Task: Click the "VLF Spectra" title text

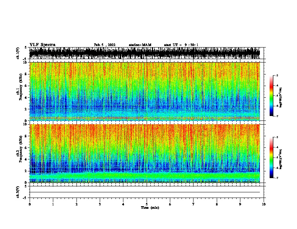Action: [x=42, y=45]
